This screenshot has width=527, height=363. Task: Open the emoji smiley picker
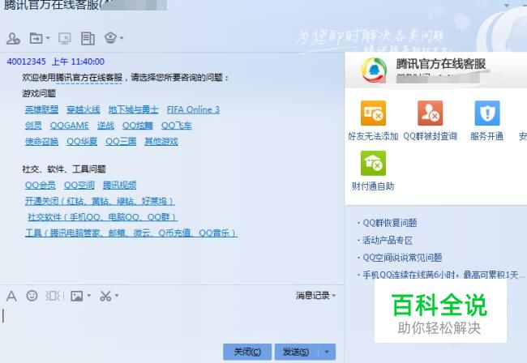tap(32, 296)
